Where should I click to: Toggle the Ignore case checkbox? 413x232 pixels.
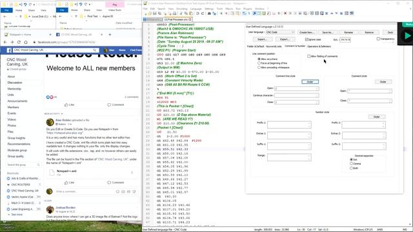307,39
